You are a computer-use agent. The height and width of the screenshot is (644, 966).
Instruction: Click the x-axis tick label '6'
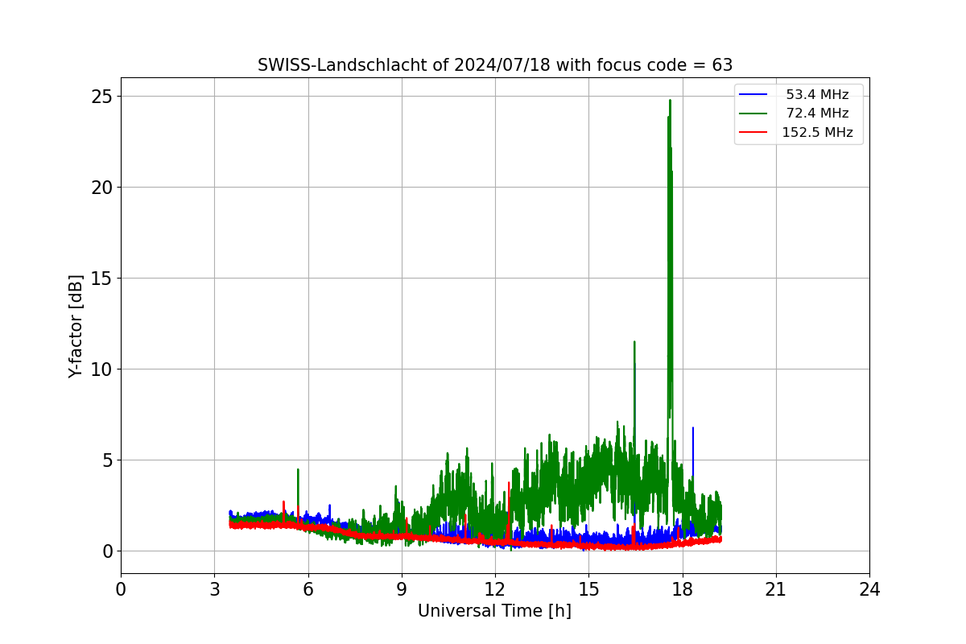(308, 589)
